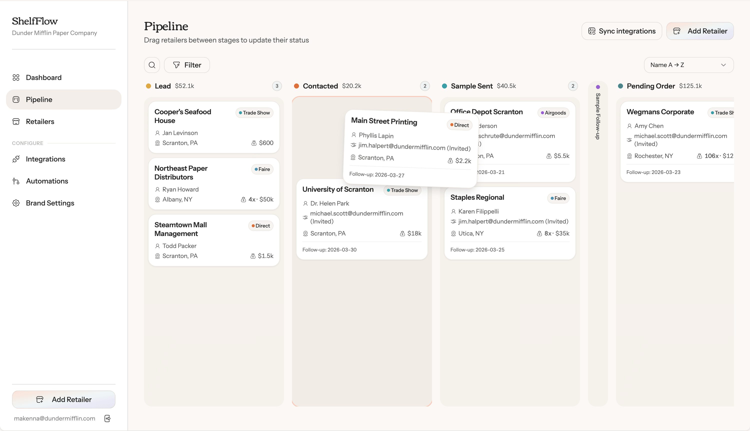Image resolution: width=750 pixels, height=431 pixels.
Task: Click the location pin beside Utica, NY
Action: click(453, 233)
